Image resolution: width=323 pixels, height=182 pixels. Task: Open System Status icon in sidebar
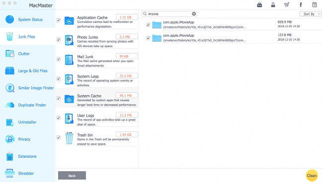pyautogui.click(x=9, y=19)
